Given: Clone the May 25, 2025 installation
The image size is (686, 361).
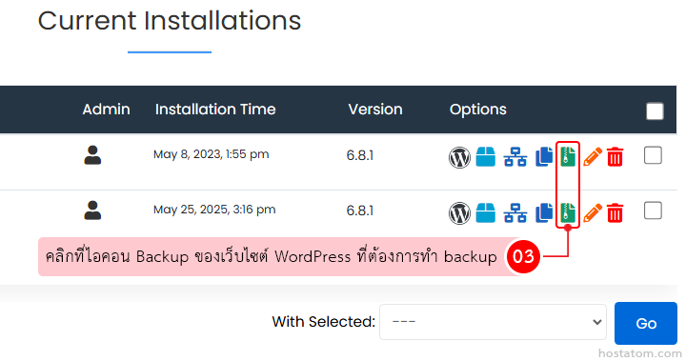Looking at the screenshot, I should [544, 213].
